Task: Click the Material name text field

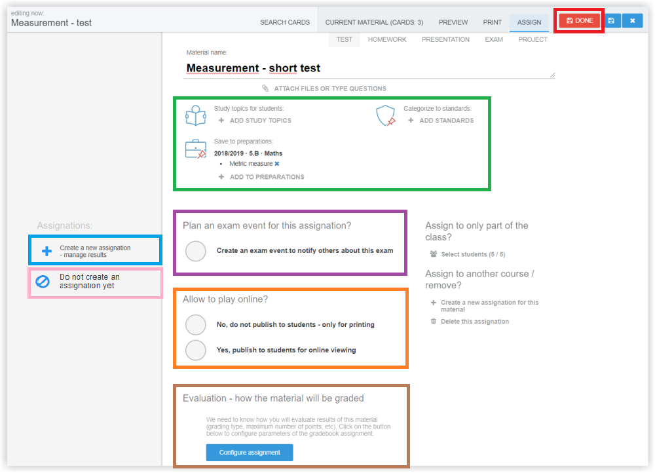Action: coord(371,68)
